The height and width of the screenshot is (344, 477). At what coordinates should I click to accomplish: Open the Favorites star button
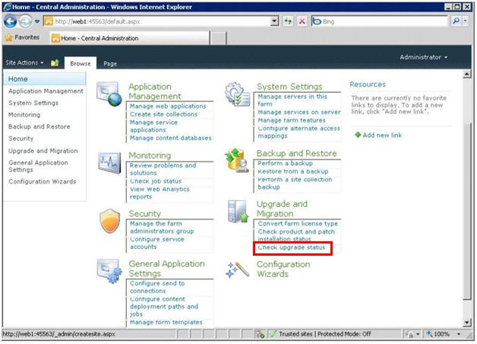pyautogui.click(x=23, y=37)
